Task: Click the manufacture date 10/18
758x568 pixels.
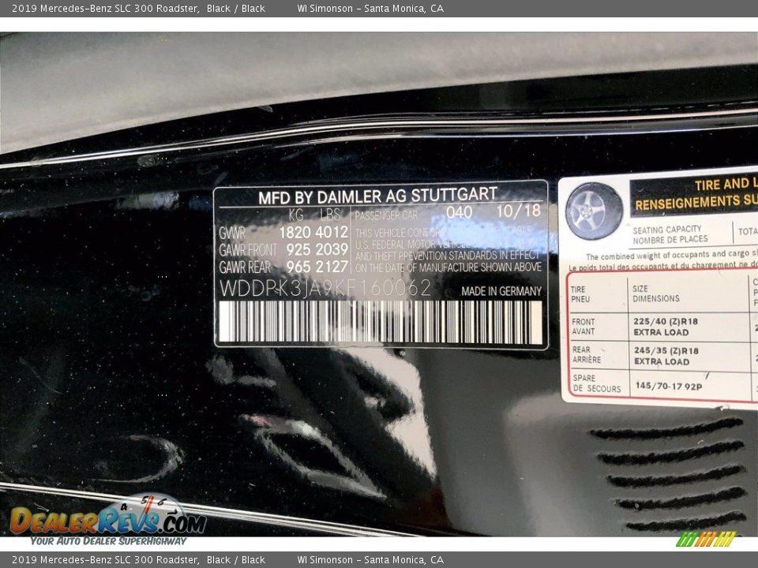Action: point(518,211)
